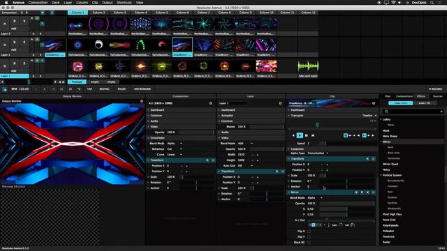Click the macOS Spotlight search icon
447x251 pixels.
(x=432, y=3)
